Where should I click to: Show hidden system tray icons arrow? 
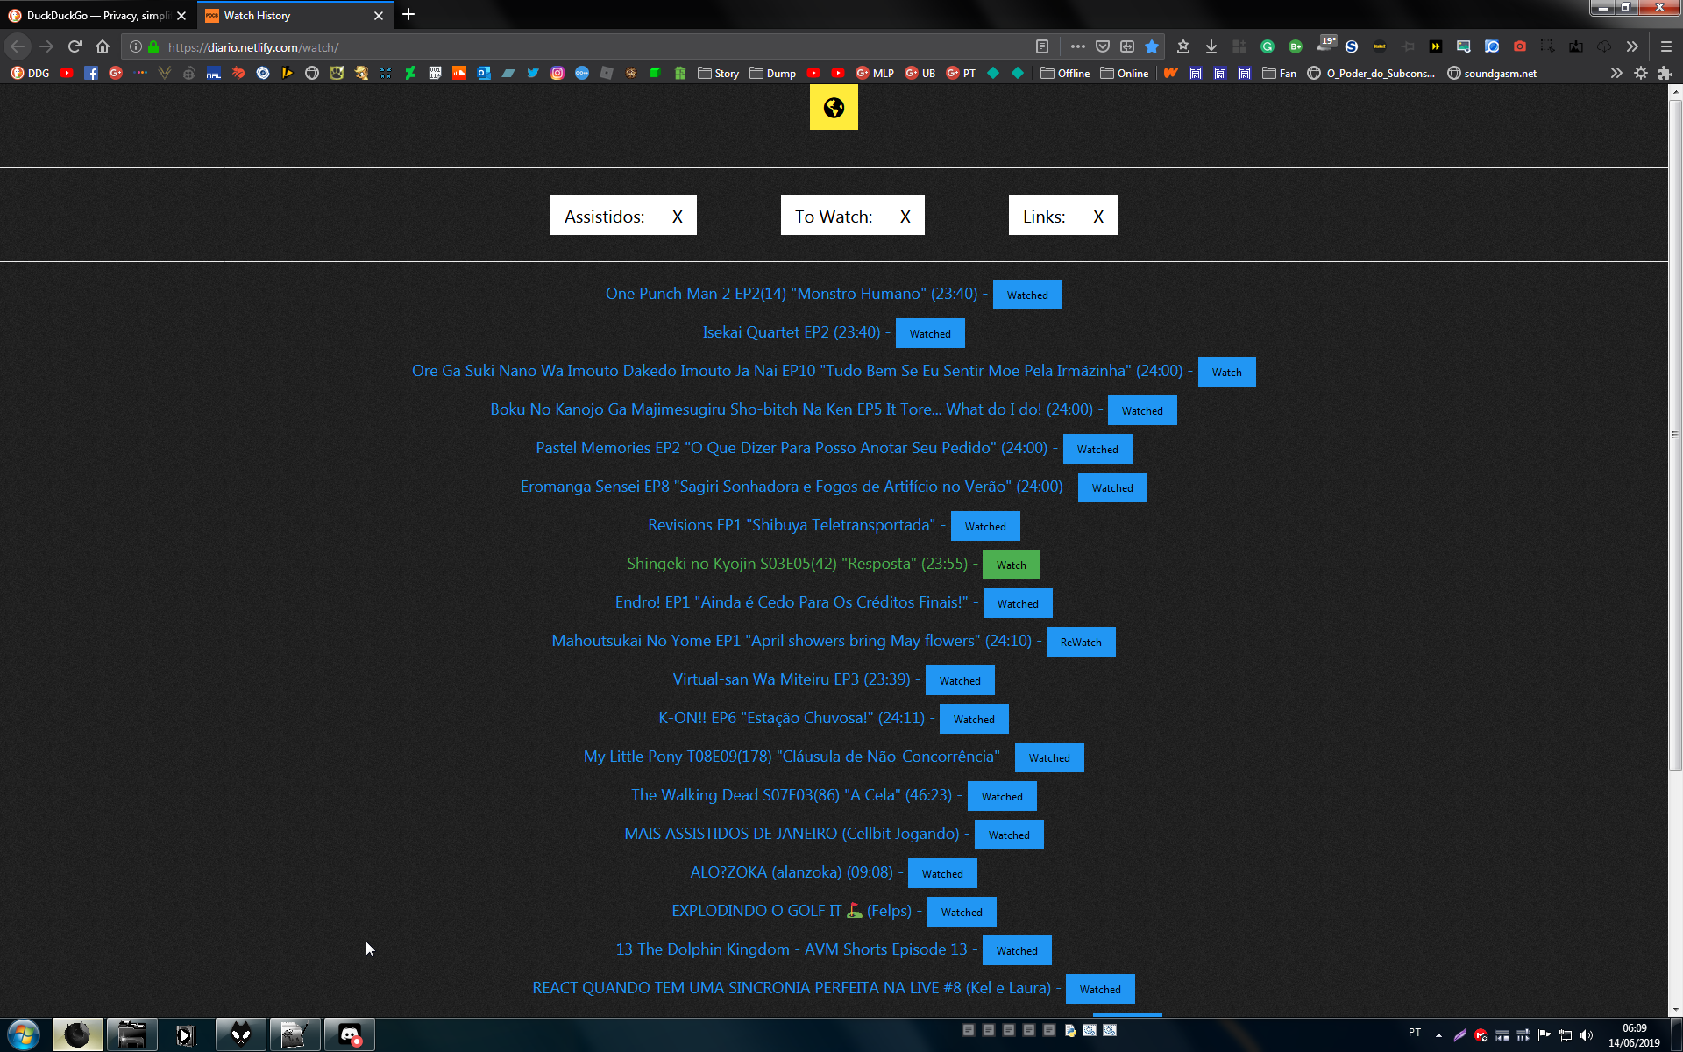coord(1438,1034)
